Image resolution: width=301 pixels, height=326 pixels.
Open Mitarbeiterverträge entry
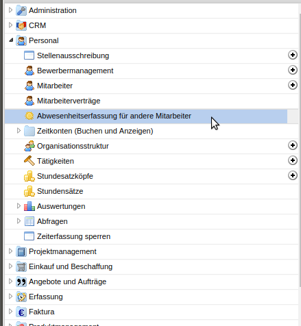[x=69, y=101]
